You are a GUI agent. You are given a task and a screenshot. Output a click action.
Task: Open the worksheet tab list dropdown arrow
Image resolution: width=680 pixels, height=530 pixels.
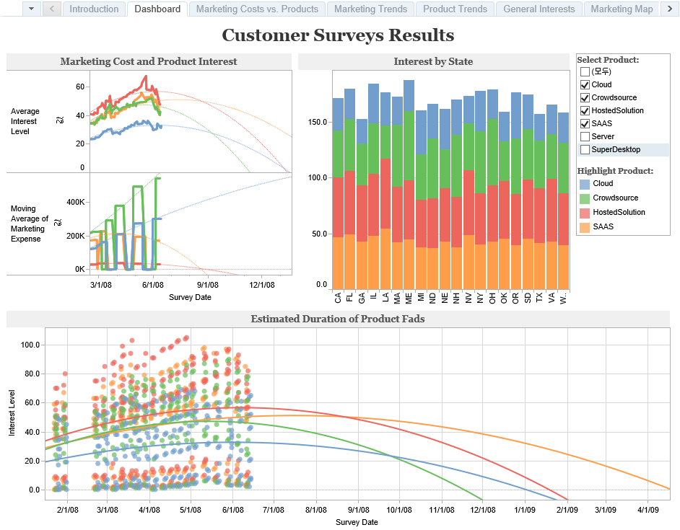(32, 9)
